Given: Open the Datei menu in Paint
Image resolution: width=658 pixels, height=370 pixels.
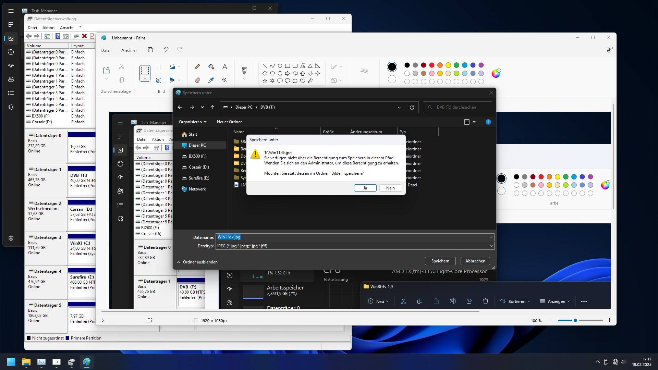Looking at the screenshot, I should coord(106,50).
